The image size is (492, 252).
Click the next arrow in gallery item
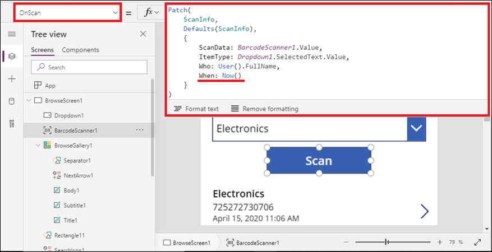425,211
